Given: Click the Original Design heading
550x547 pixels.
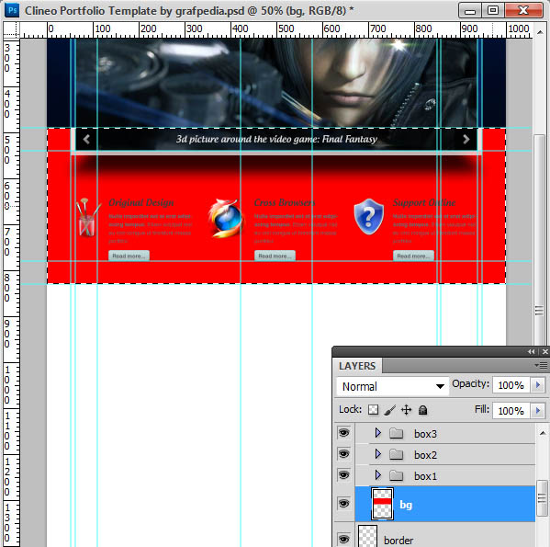Looking at the screenshot, I should point(141,202).
